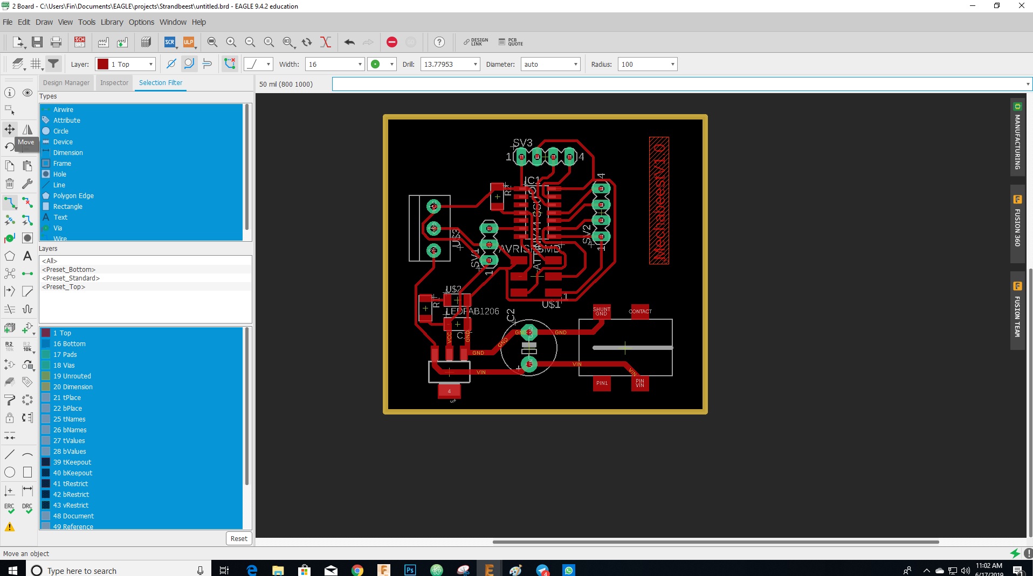Switch to schematic with SCH/BRD icon

click(x=80, y=42)
